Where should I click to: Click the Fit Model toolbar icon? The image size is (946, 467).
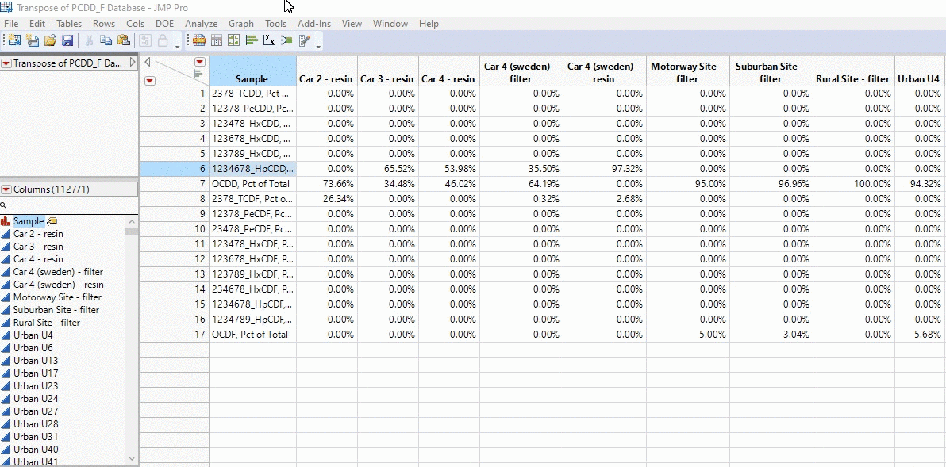[x=286, y=40]
